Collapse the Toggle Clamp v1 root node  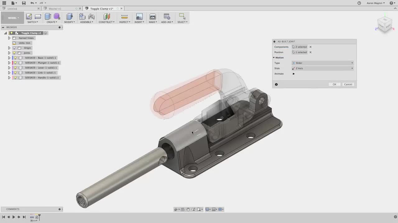point(5,33)
